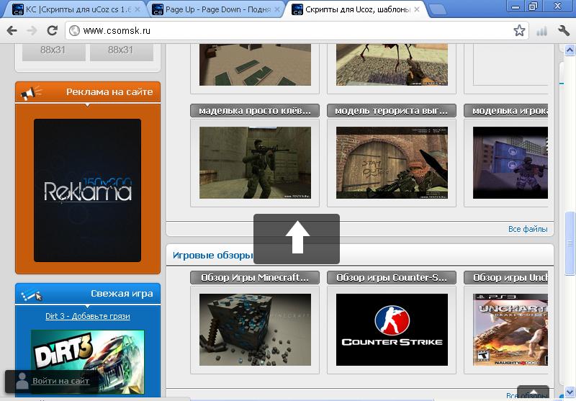Image resolution: width=576 pixels, height=401 pixels.
Task: Select the Скрипты для Ucoz, шаблоны tab
Action: [x=356, y=9]
